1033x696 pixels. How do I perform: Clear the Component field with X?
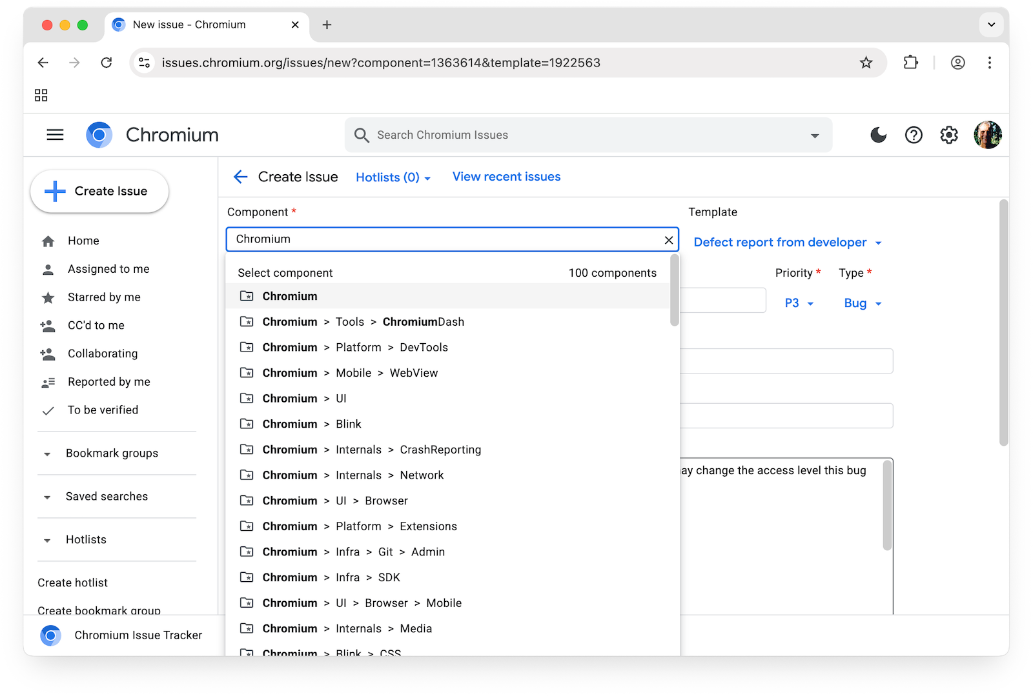pyautogui.click(x=669, y=240)
